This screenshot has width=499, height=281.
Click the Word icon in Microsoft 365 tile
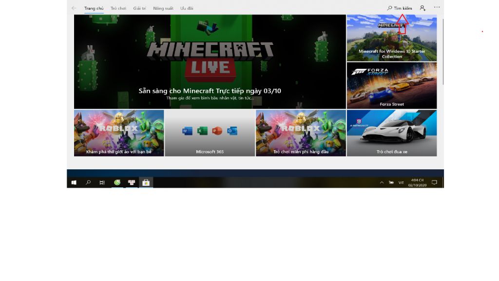point(187,131)
